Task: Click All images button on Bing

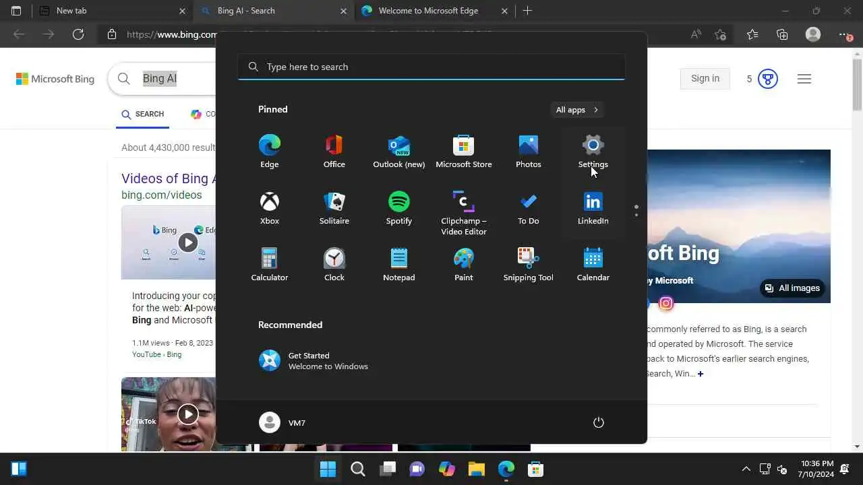Action: 792,288
